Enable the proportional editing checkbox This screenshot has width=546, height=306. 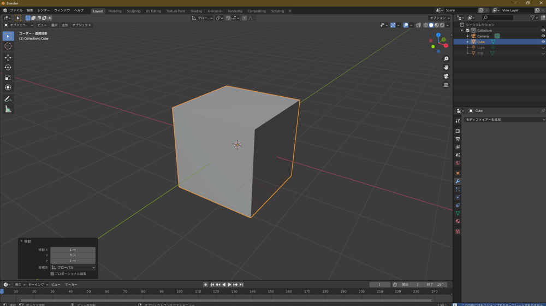52,274
